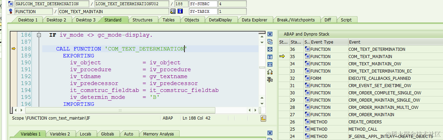Select COM_TEXT_DETERMINATION stack entry
Screen dimensions: 443x140
click(x=377, y=49)
